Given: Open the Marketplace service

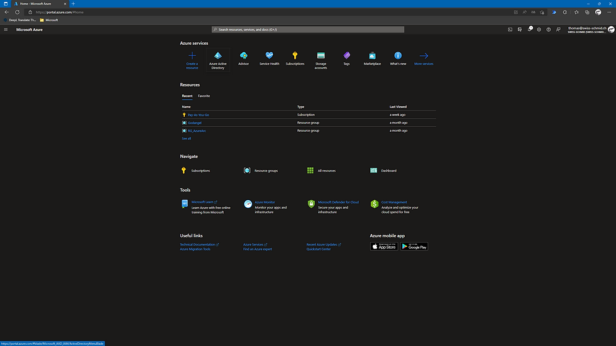Looking at the screenshot, I should (372, 58).
